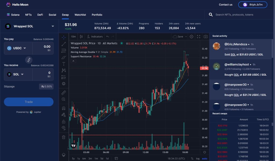The image size is (275, 161).
Task: Open the SOL receive token dropdown
Action: (16, 74)
